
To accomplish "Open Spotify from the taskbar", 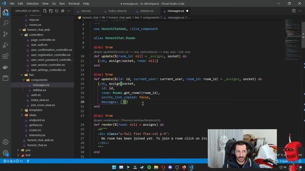I will (149, 167).
